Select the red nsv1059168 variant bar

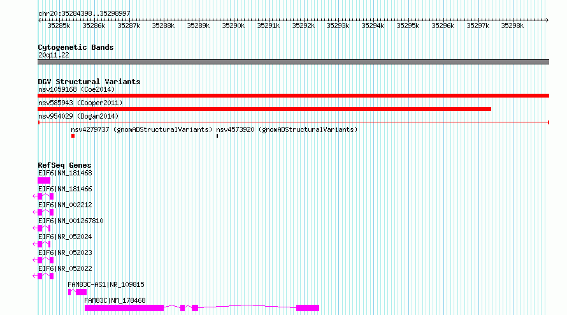coord(293,96)
